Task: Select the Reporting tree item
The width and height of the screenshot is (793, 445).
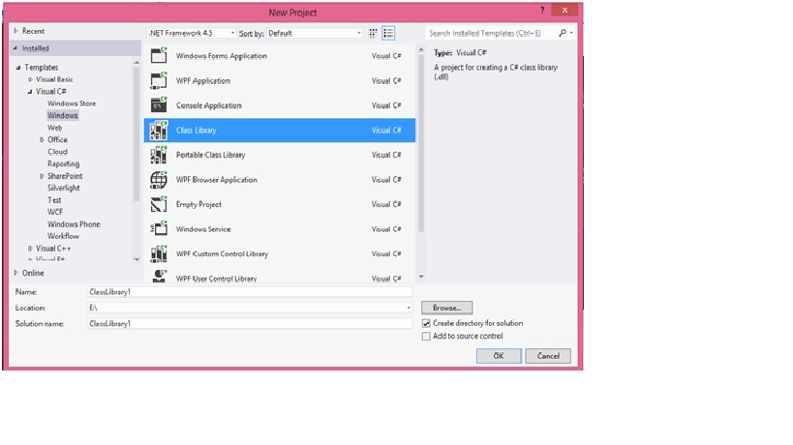Action: click(x=63, y=163)
